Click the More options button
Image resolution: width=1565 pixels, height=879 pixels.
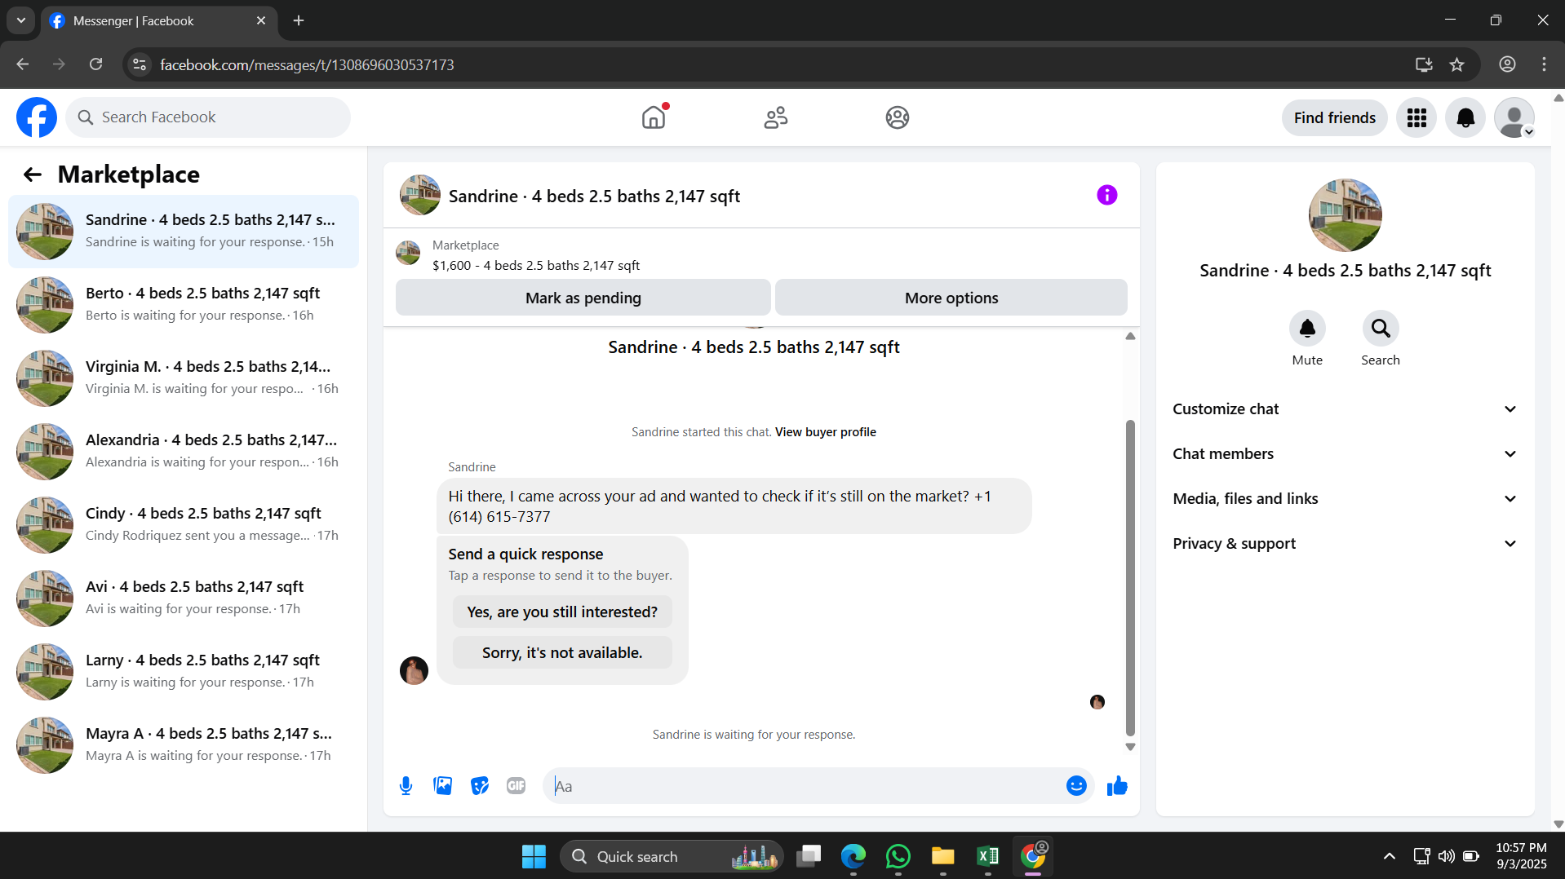pos(951,298)
